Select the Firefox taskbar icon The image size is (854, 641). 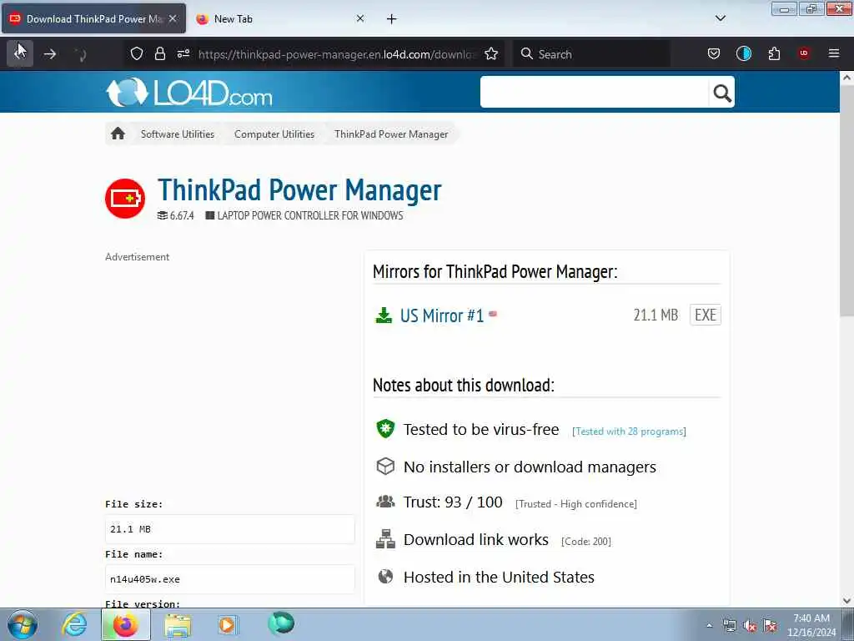pyautogui.click(x=125, y=624)
